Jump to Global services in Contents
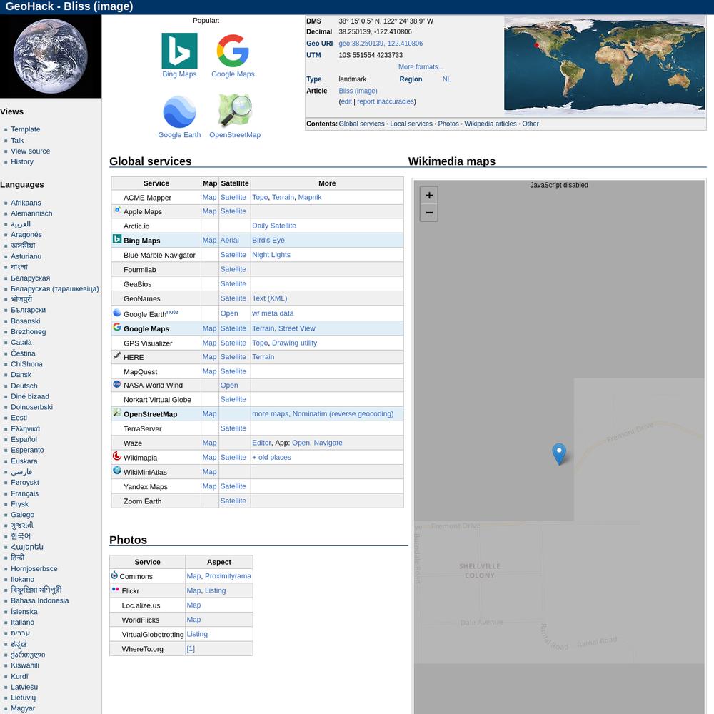The image size is (714, 714). [x=361, y=124]
